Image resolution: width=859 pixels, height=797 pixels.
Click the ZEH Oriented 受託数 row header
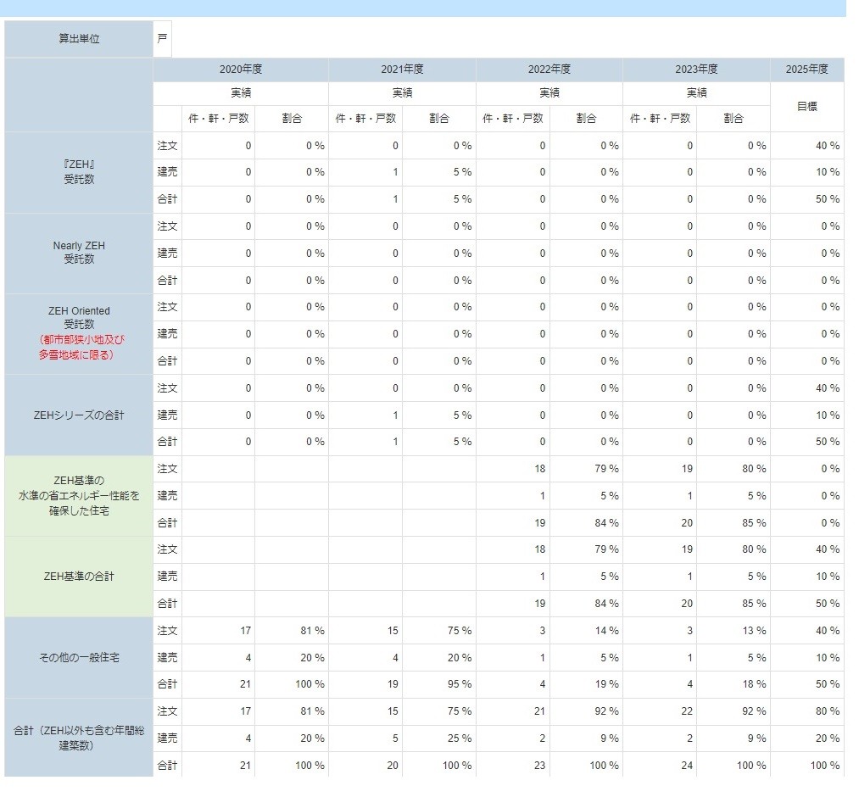[79, 317]
